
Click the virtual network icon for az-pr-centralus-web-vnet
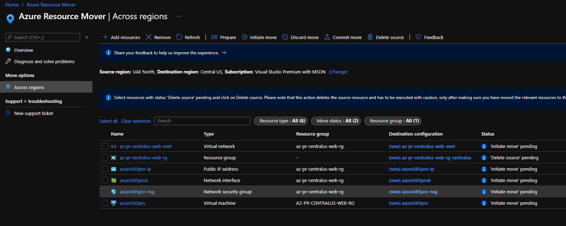pos(114,146)
